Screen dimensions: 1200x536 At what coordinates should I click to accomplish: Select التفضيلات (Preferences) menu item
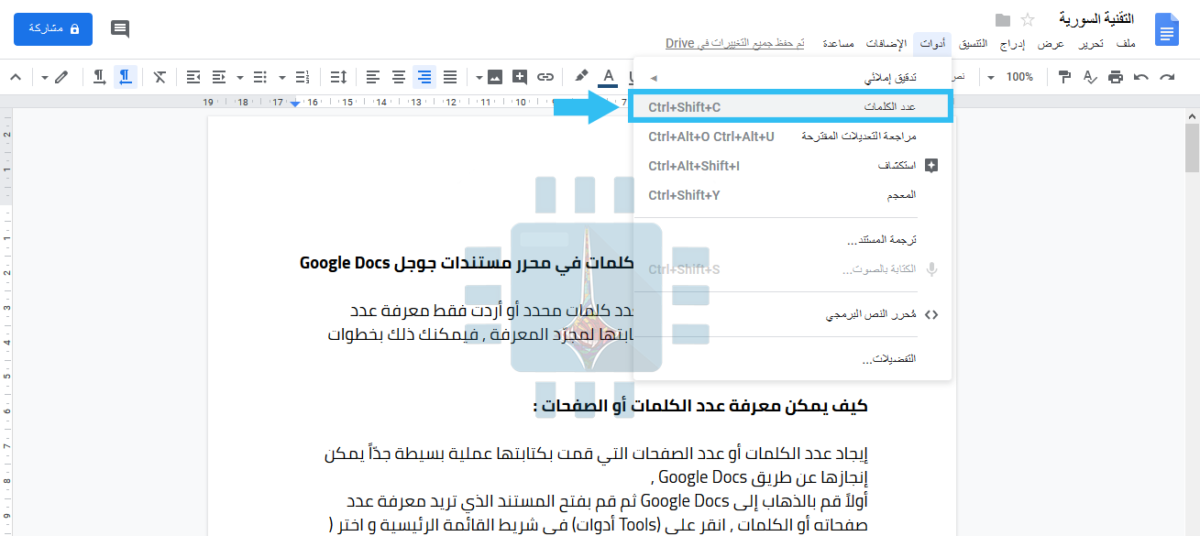tap(793, 359)
